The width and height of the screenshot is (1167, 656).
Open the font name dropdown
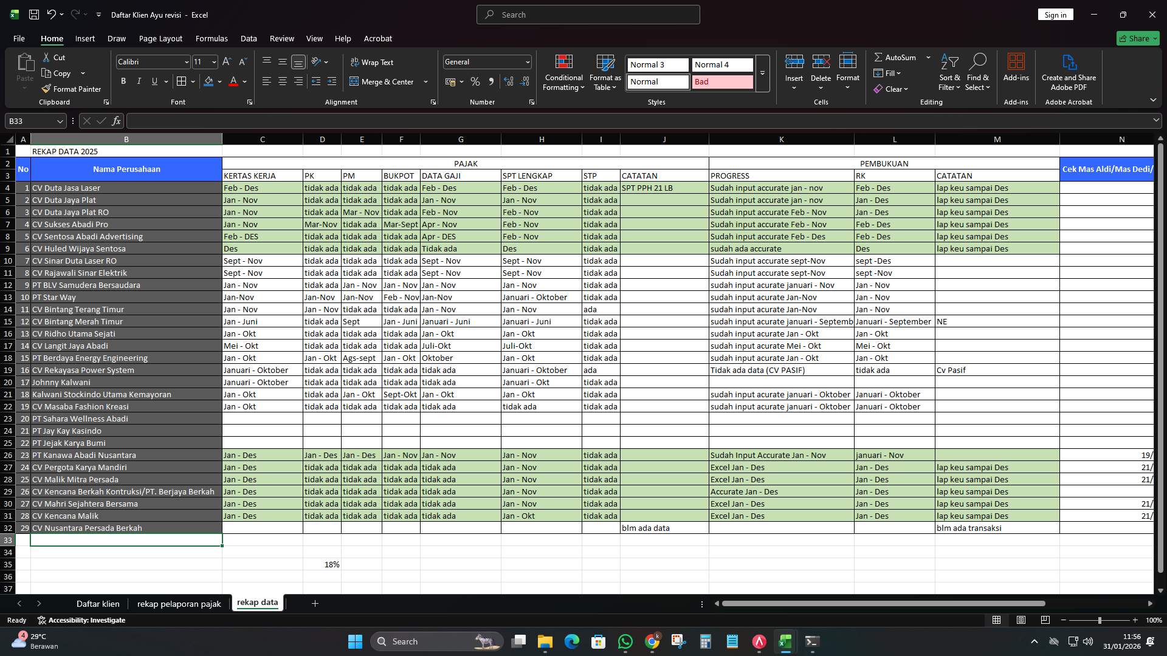pyautogui.click(x=186, y=62)
